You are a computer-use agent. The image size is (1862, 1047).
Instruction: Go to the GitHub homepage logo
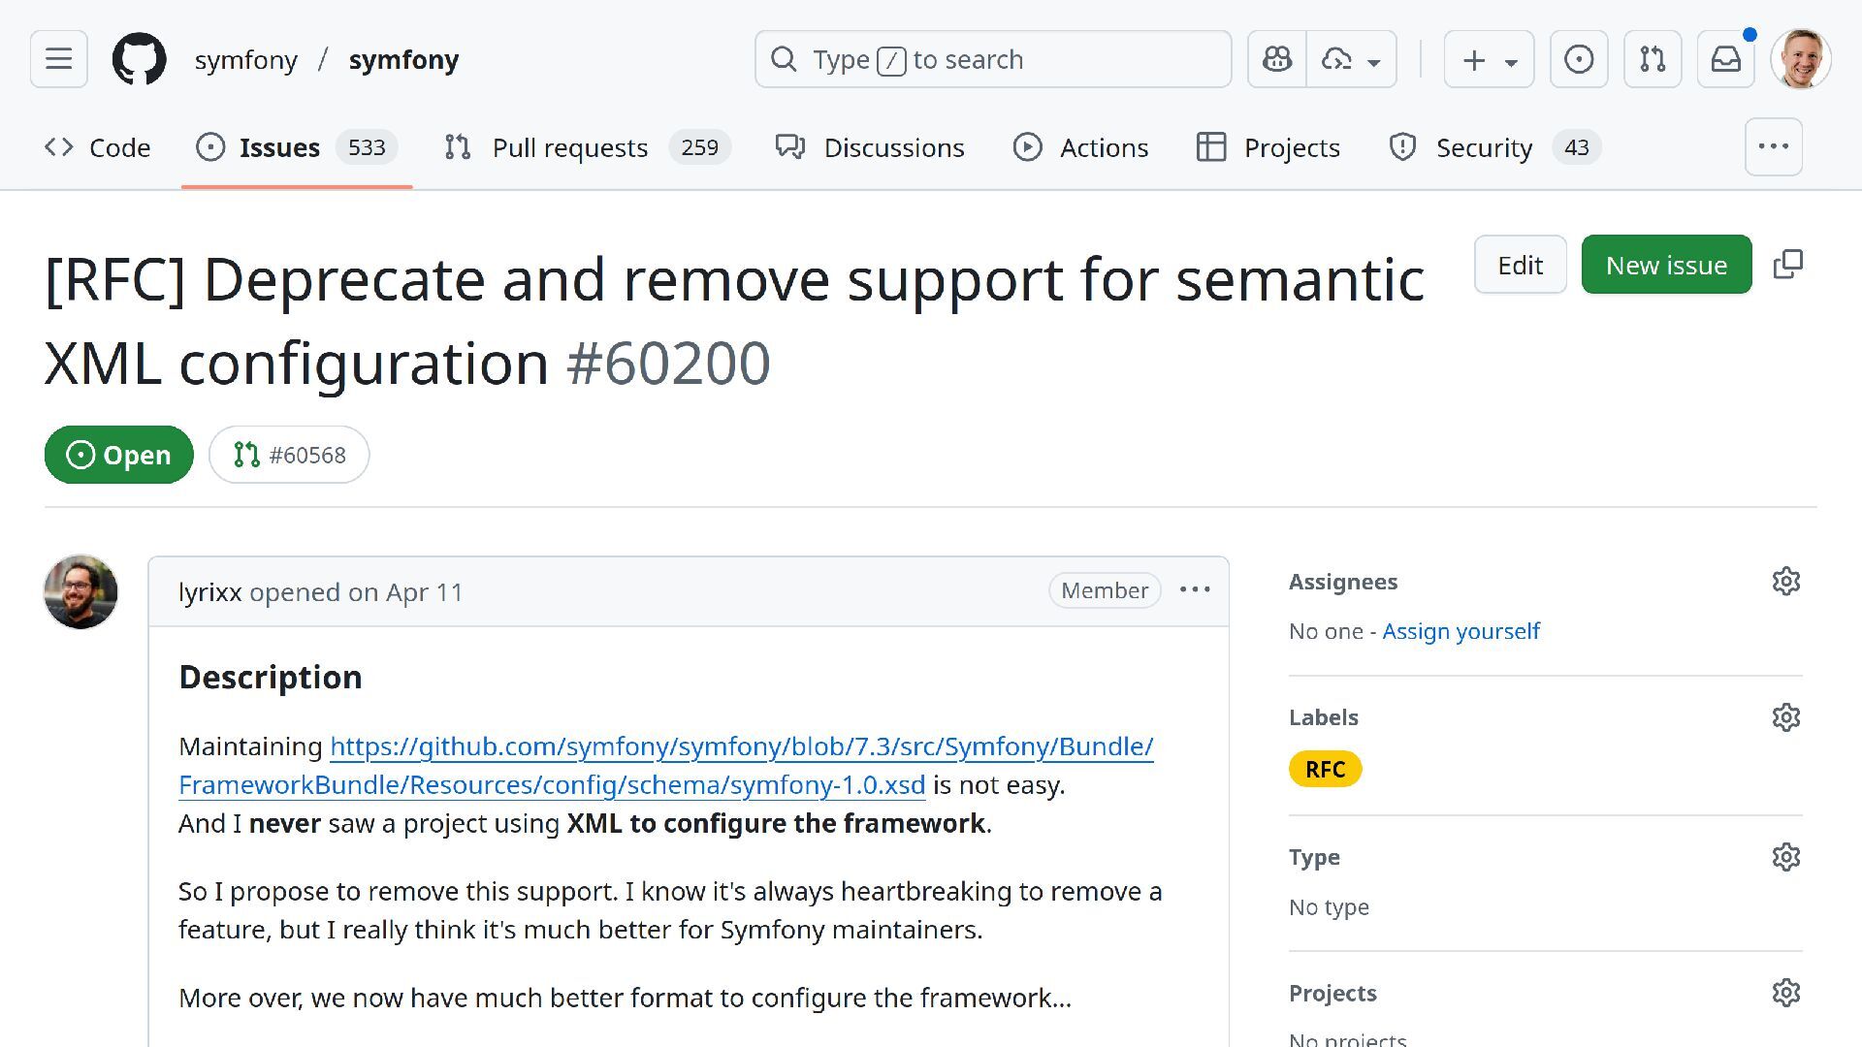(x=139, y=59)
